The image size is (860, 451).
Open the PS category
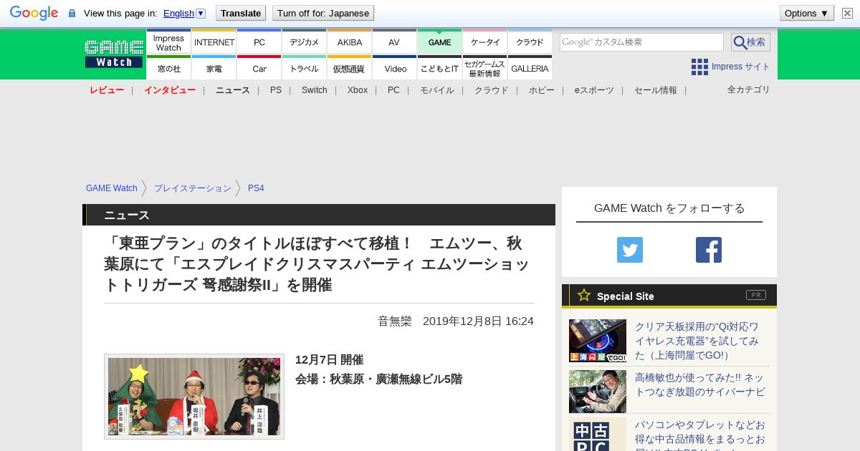tap(276, 90)
